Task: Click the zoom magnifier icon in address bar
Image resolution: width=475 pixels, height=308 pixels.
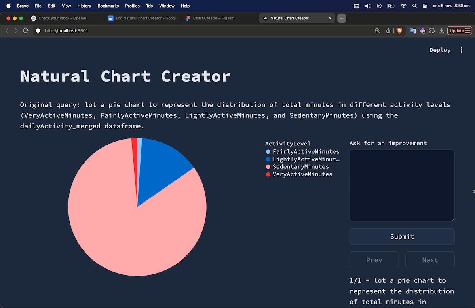Action: coord(377,30)
